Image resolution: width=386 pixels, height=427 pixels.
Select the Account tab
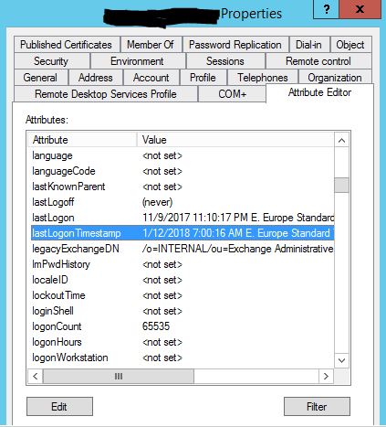pos(151,78)
